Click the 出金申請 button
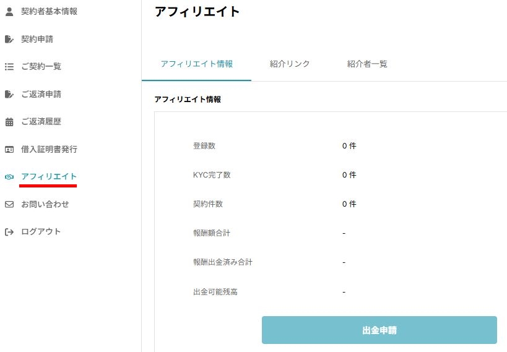The width and height of the screenshot is (507, 352). click(x=379, y=330)
